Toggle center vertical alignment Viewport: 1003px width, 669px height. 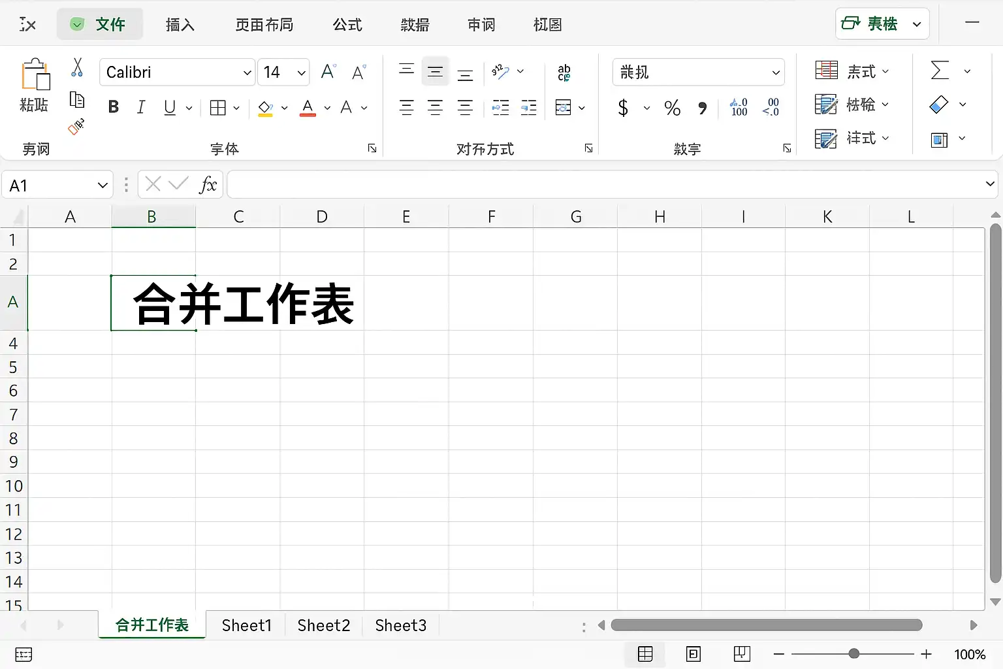(x=436, y=72)
